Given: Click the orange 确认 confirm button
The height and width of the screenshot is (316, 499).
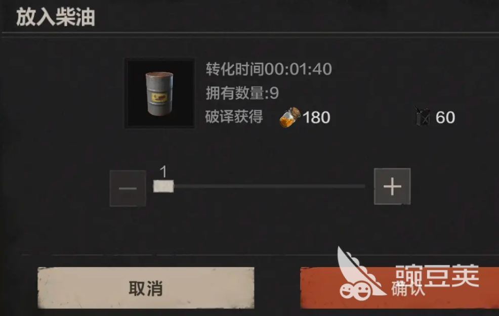Looking at the screenshot, I should [x=399, y=288].
